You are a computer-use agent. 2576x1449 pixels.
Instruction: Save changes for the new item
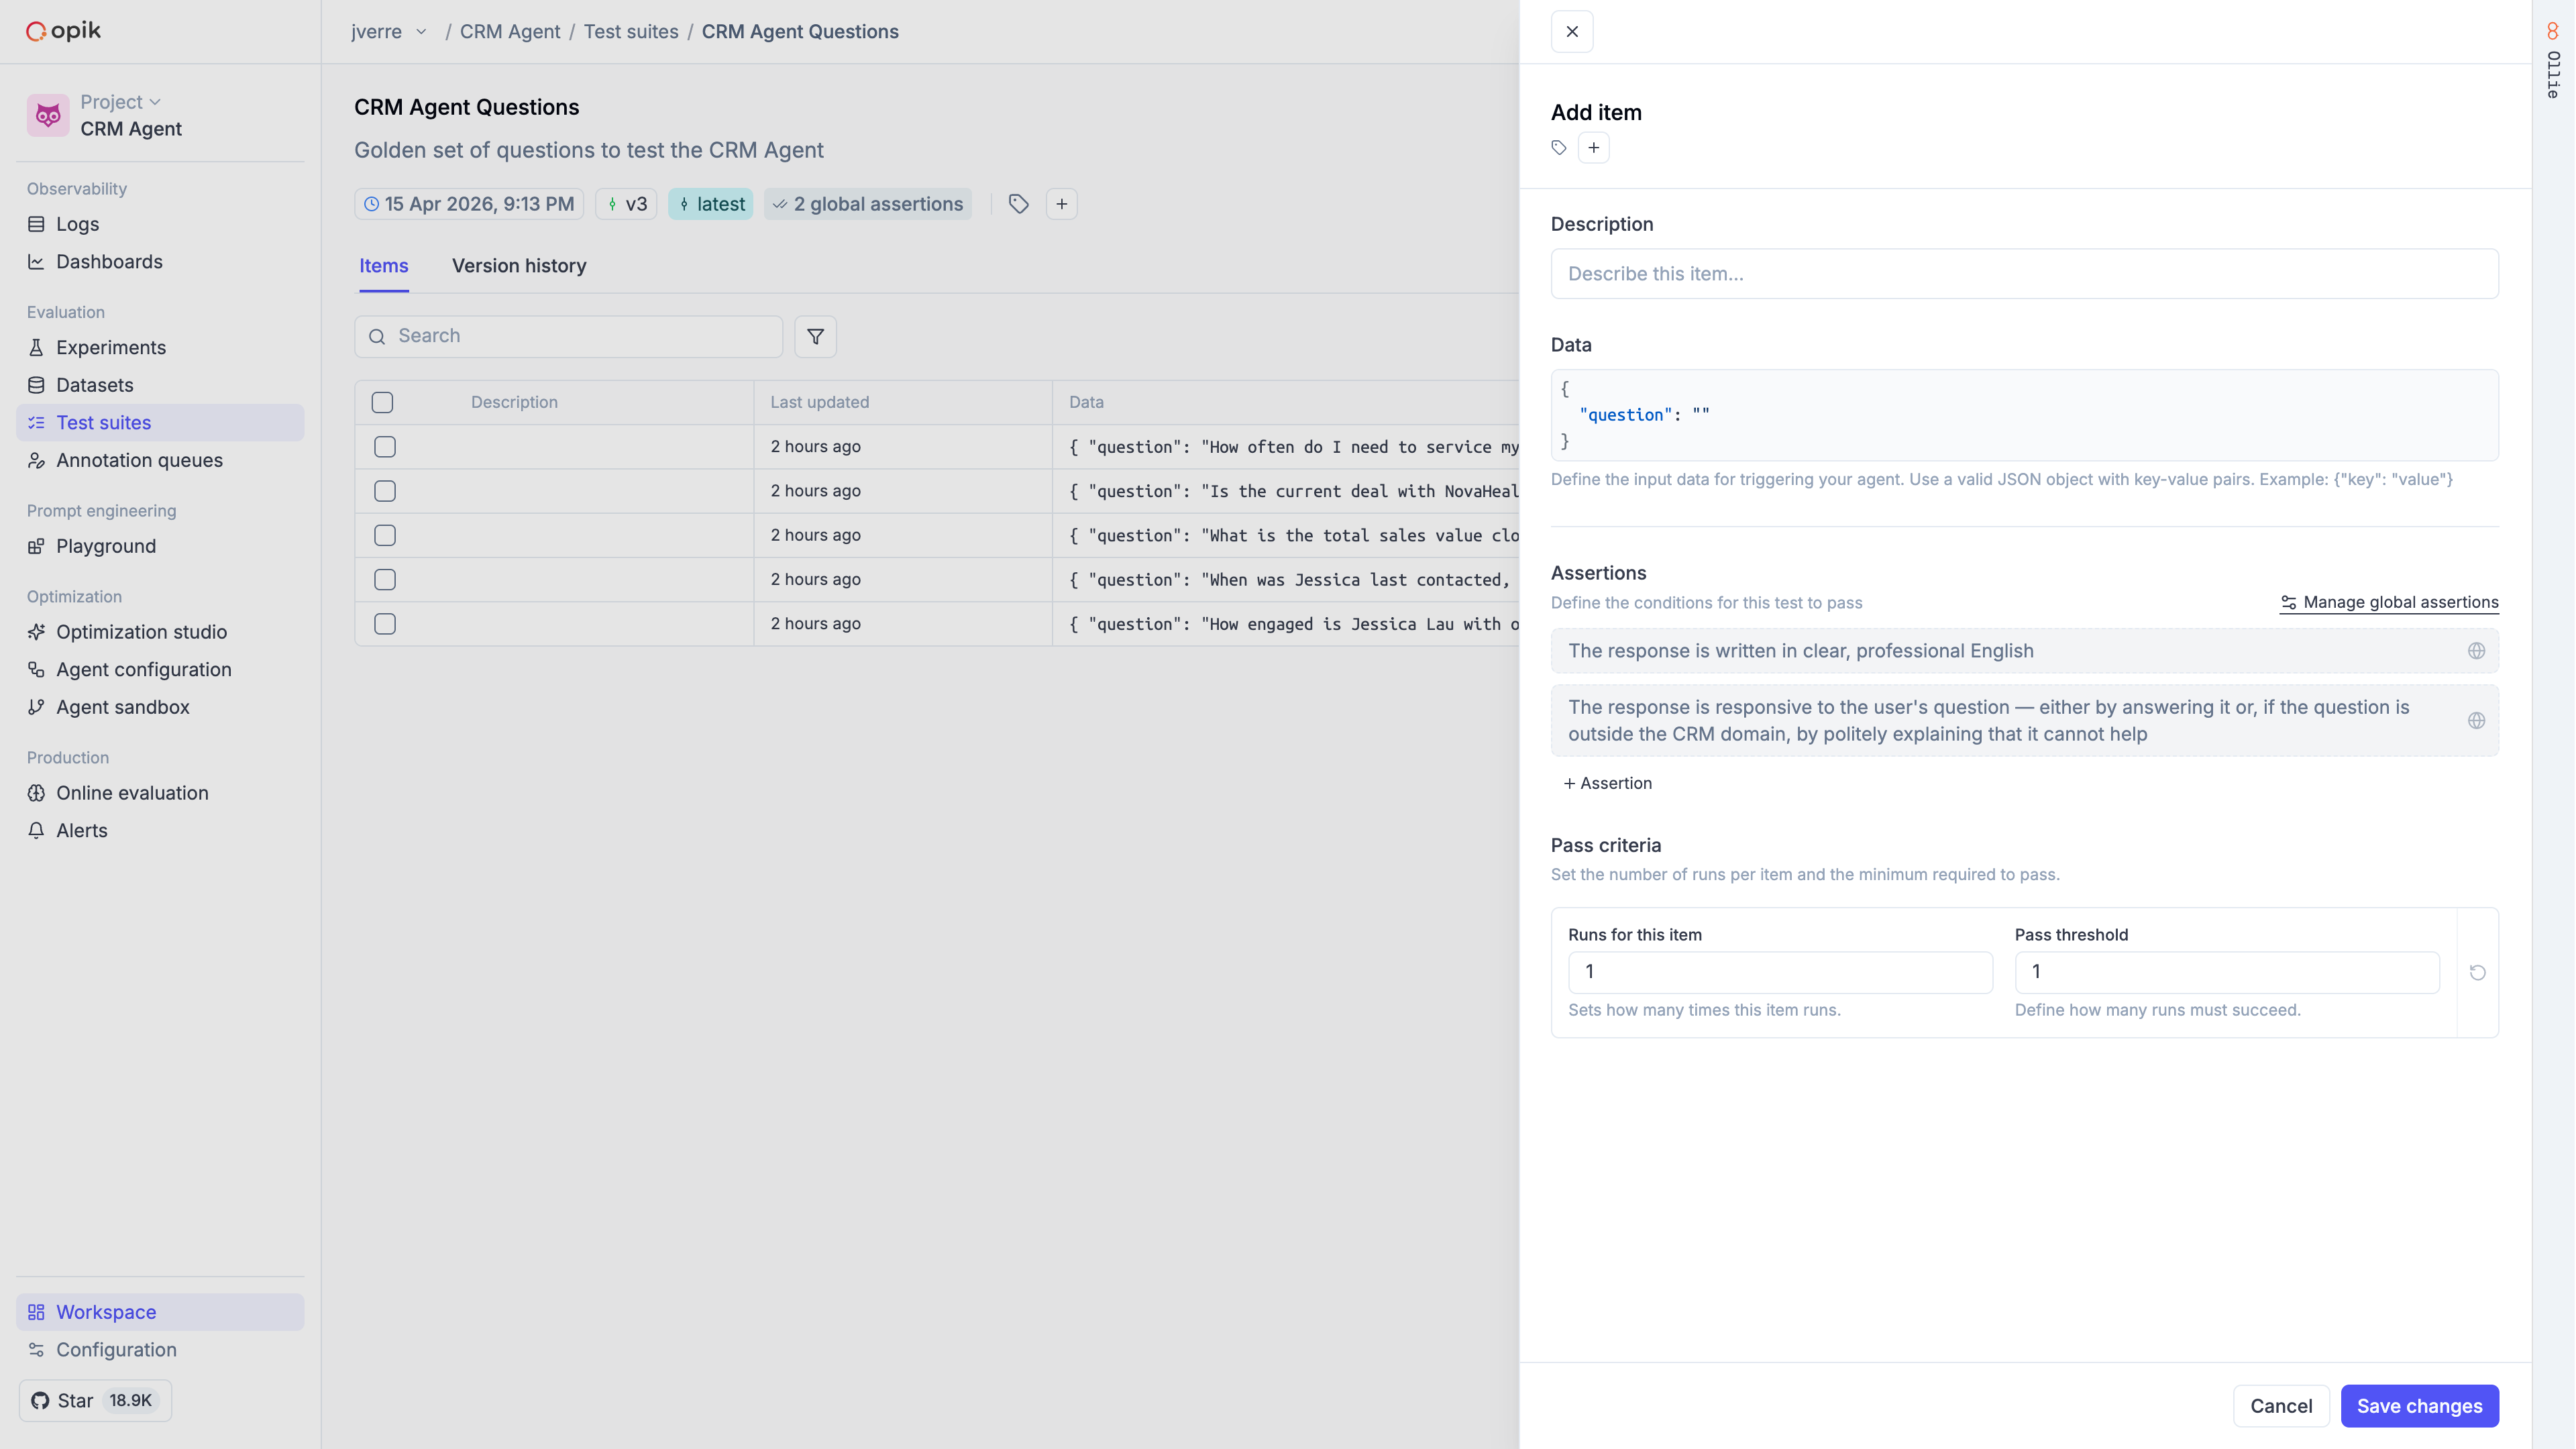2419,1405
